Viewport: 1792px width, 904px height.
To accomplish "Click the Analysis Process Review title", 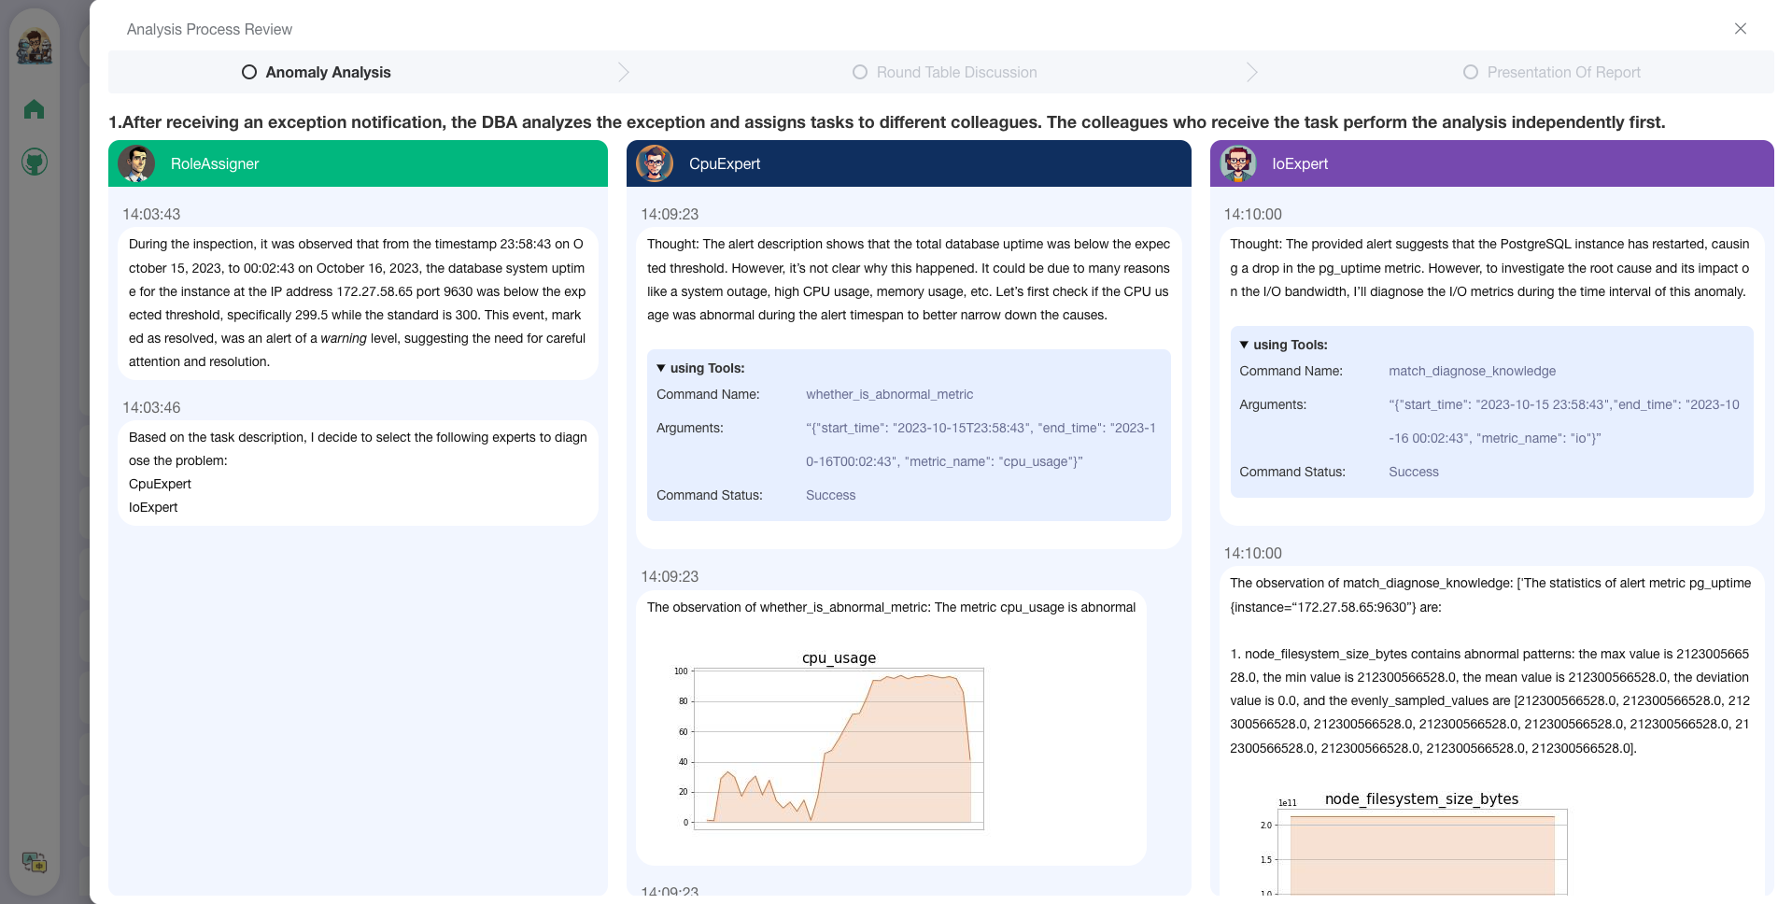I will pos(209,29).
